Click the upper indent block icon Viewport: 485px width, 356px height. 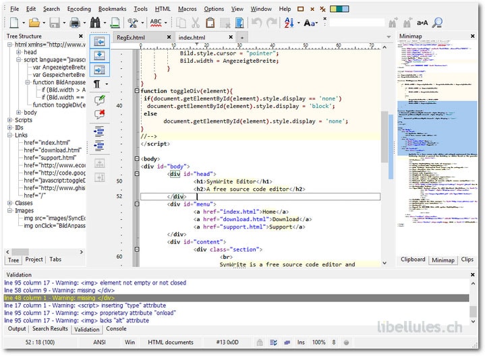pos(99,131)
